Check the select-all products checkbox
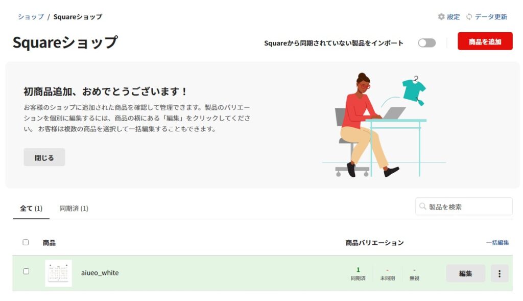The width and height of the screenshot is (523, 301). pyautogui.click(x=26, y=242)
